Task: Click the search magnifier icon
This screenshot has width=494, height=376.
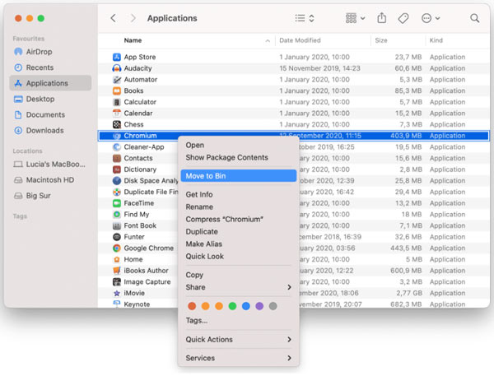Action: (474, 18)
